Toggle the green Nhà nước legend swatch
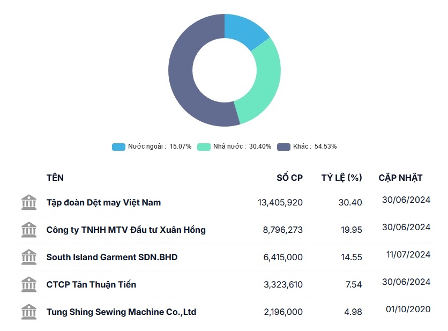This screenshot has width=448, height=331. pos(204,147)
